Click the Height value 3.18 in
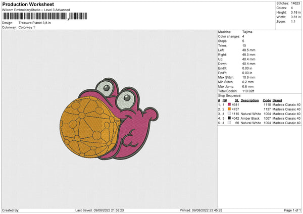Image resolution: width=303 pixels, height=214 pixels. click(295, 12)
